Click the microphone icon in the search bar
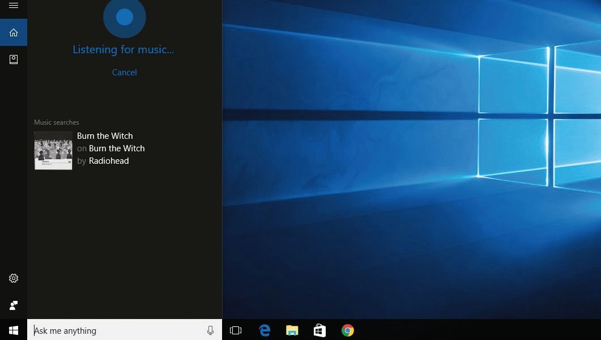This screenshot has height=340, width=601. pyautogui.click(x=210, y=330)
